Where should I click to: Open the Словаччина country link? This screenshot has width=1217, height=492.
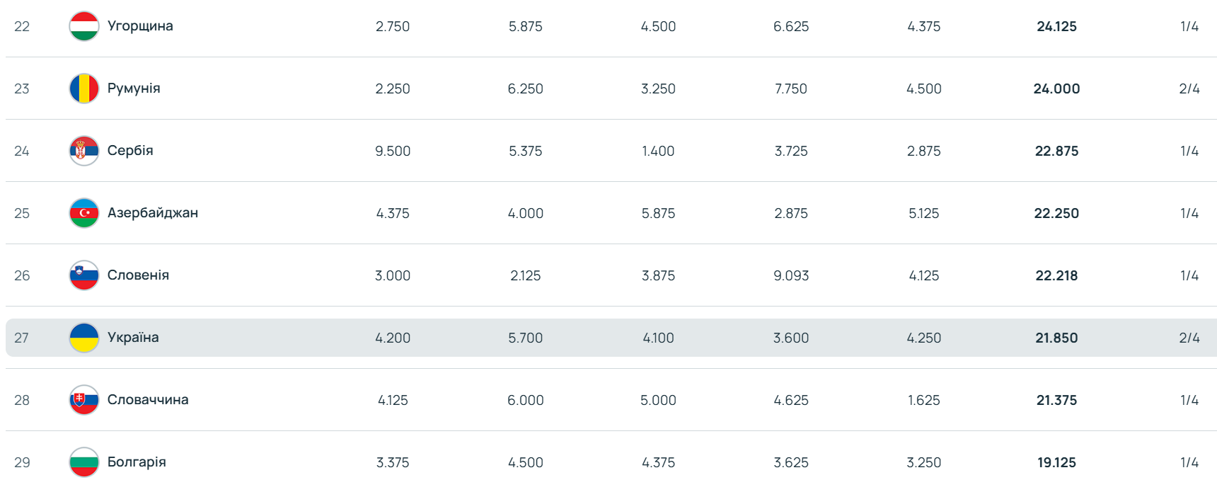[148, 400]
